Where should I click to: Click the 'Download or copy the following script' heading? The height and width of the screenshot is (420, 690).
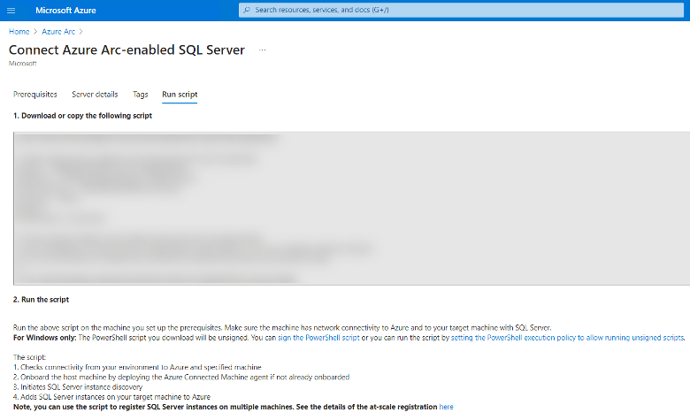pyautogui.click(x=83, y=116)
